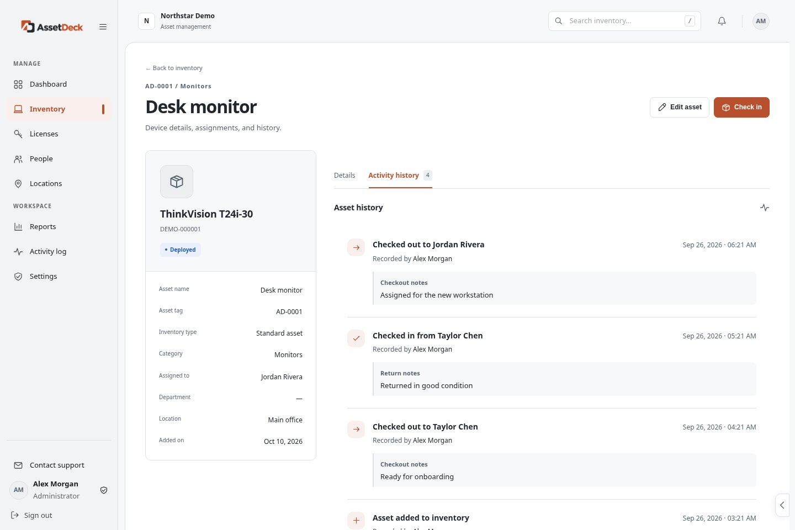This screenshot has width=795, height=530.
Task: Open People in the sidebar
Action: (59, 158)
